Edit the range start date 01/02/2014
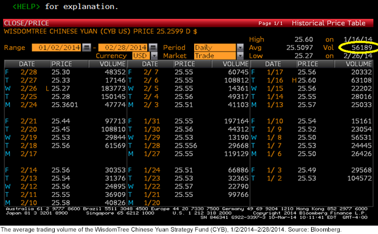Screen dimensions: 378x234 (x=57, y=47)
